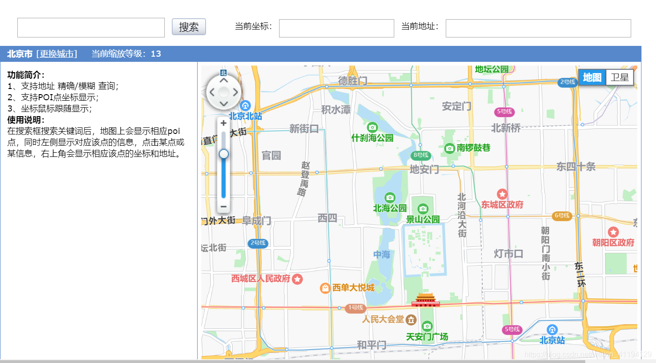Click the 中海 lake label

tap(382, 254)
